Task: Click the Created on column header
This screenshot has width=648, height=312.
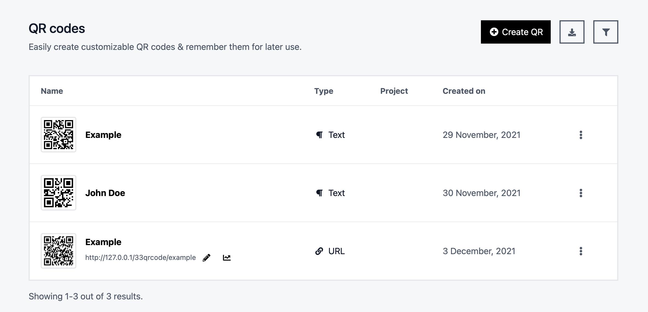Action: (464, 91)
